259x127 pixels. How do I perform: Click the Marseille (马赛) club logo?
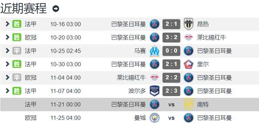tap(155, 51)
